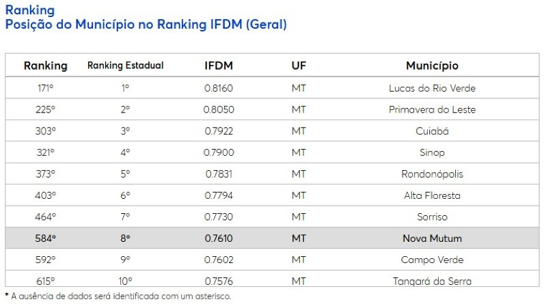Click the 584º ranking cell
Image resolution: width=546 pixels, height=304 pixels.
45,238
